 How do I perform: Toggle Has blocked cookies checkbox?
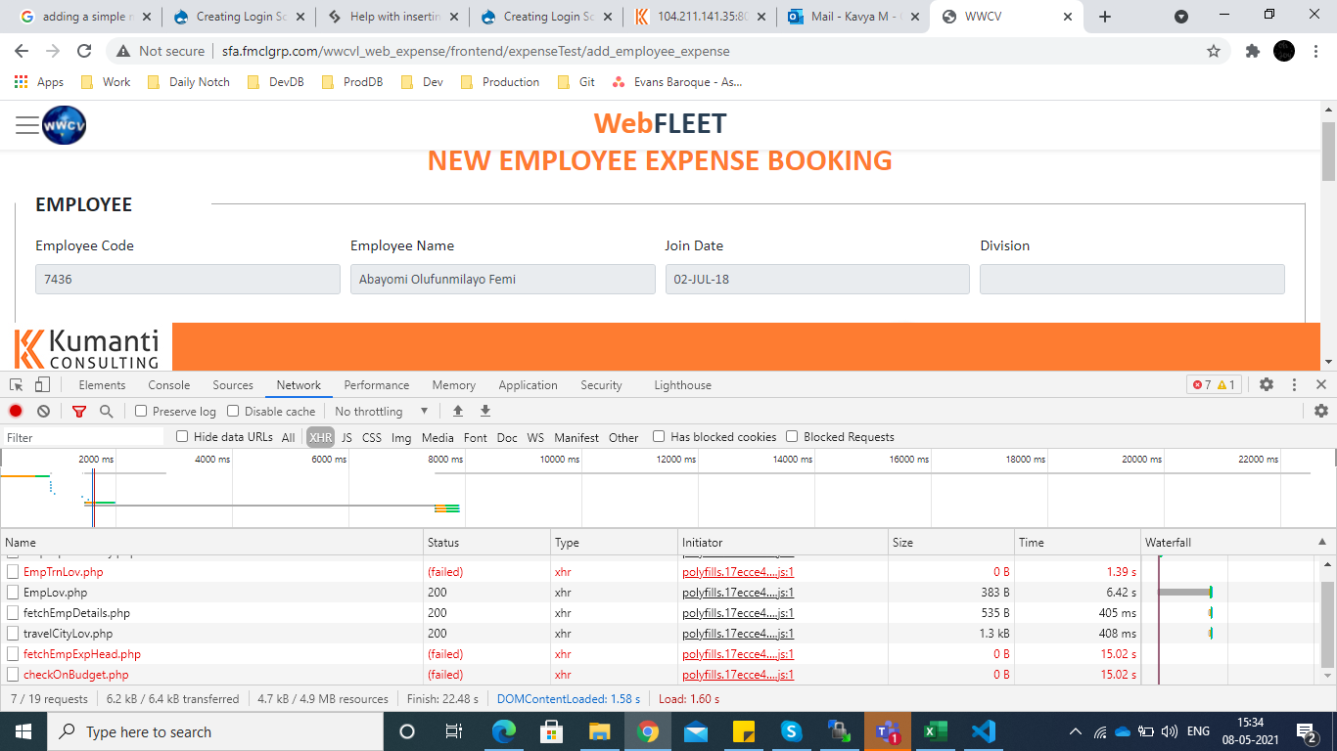tap(659, 436)
